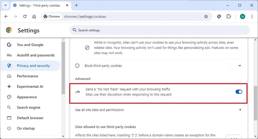Click the globe extension icon in the toolbar

pos(219,16)
